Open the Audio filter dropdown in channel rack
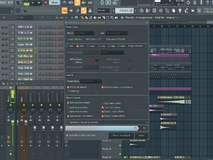The height and width of the screenshot is (160, 213). tap(25, 17)
